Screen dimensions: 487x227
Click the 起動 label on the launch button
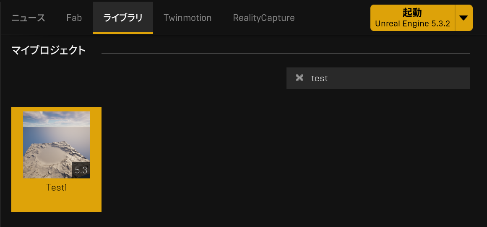tap(412, 13)
